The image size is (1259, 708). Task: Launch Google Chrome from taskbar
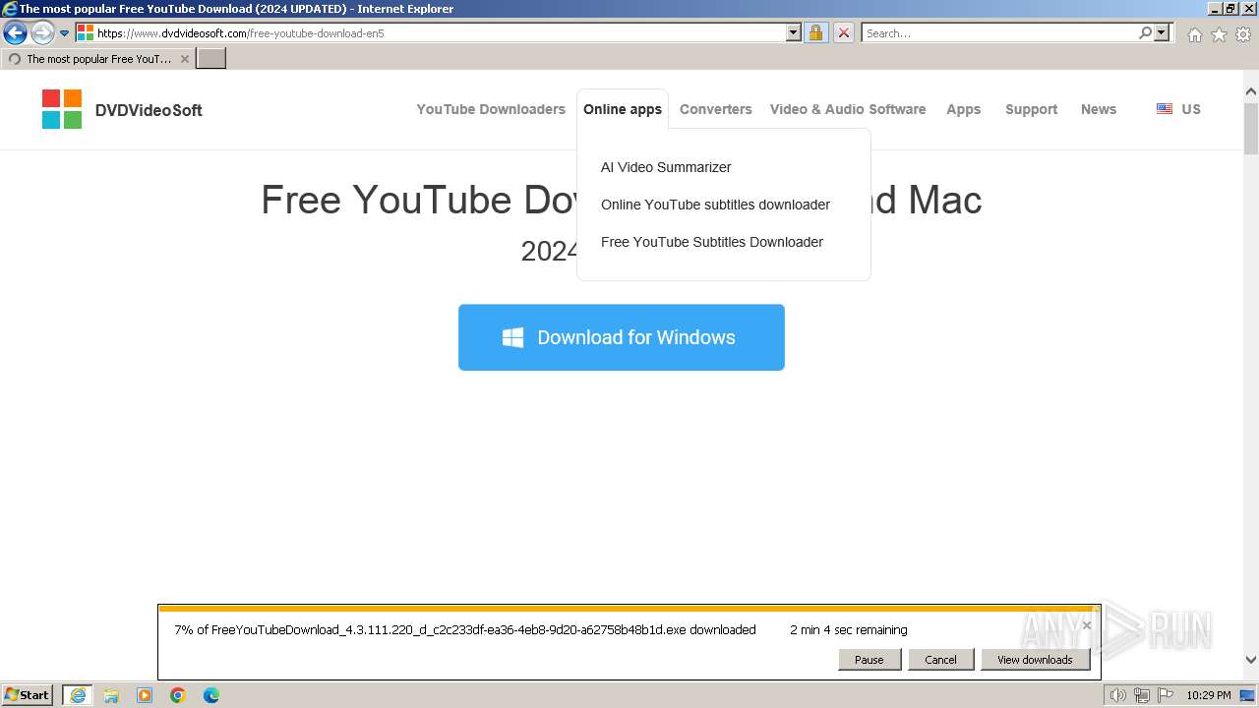pyautogui.click(x=178, y=695)
